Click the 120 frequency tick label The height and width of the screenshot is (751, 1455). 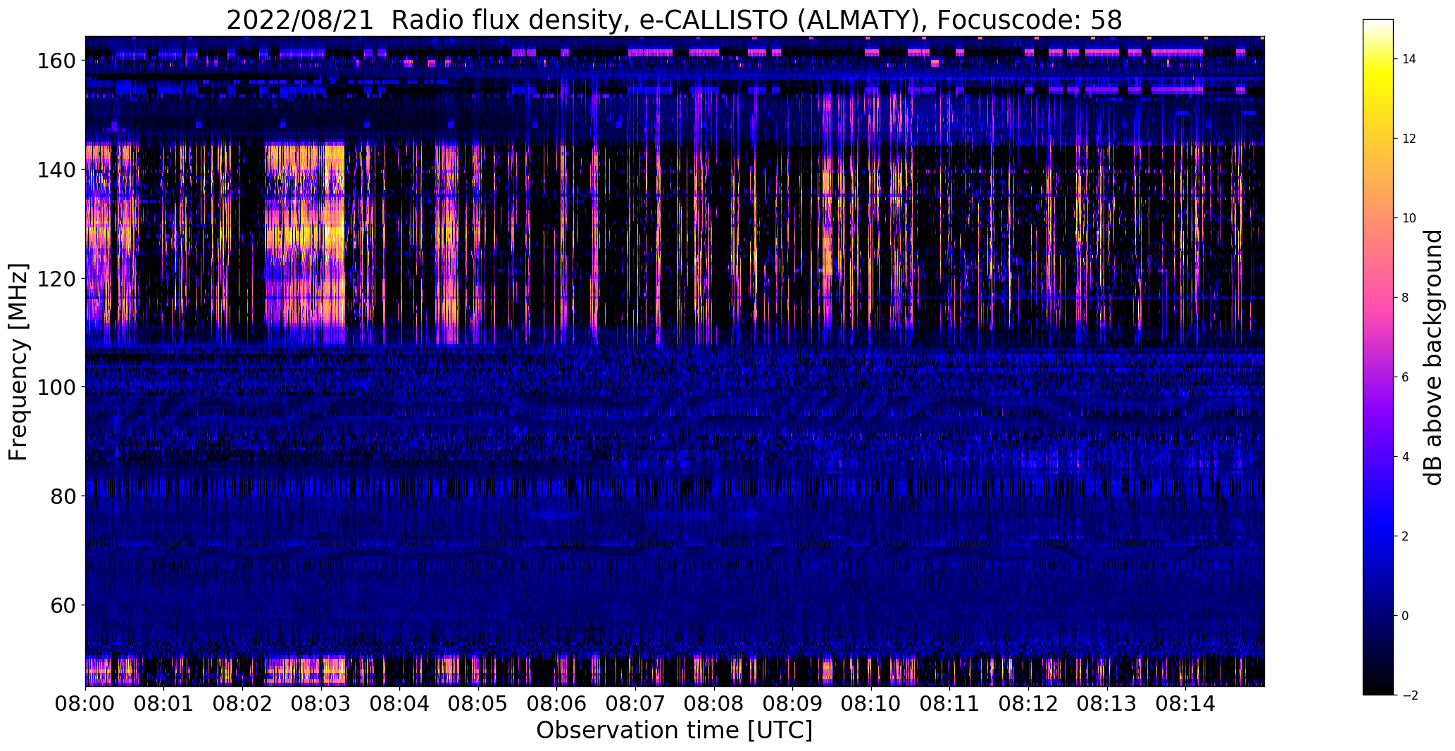(x=56, y=278)
